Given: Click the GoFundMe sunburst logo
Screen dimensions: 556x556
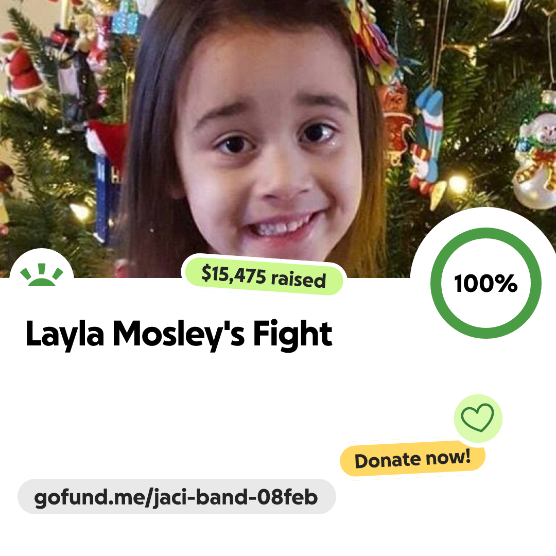Looking at the screenshot, I should 42,275.
